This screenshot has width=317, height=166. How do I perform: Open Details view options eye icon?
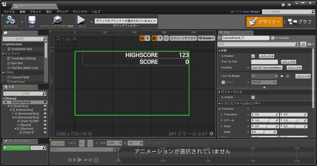click(310, 44)
